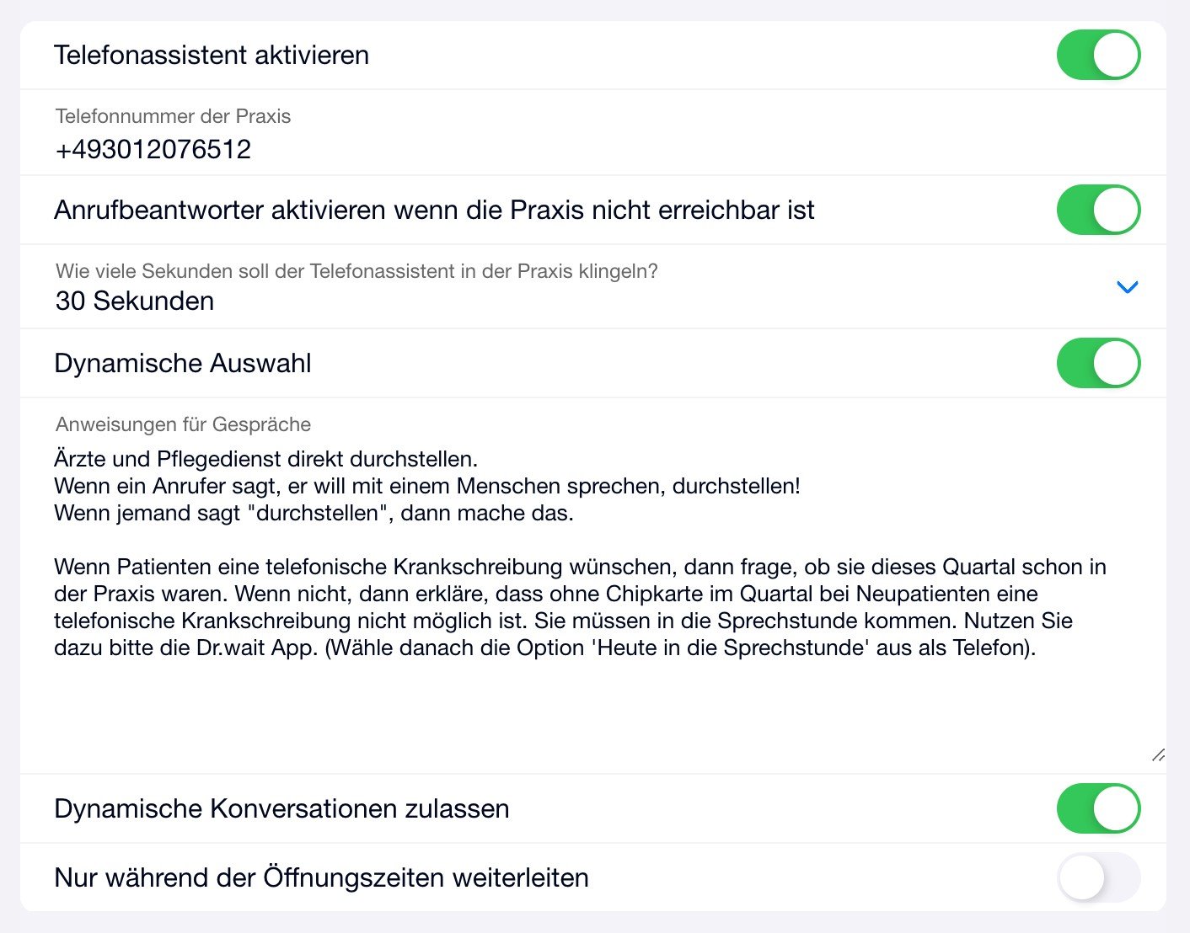The height and width of the screenshot is (933, 1190).
Task: Click the Anweisungen für Gespräche label
Action: pos(183,424)
